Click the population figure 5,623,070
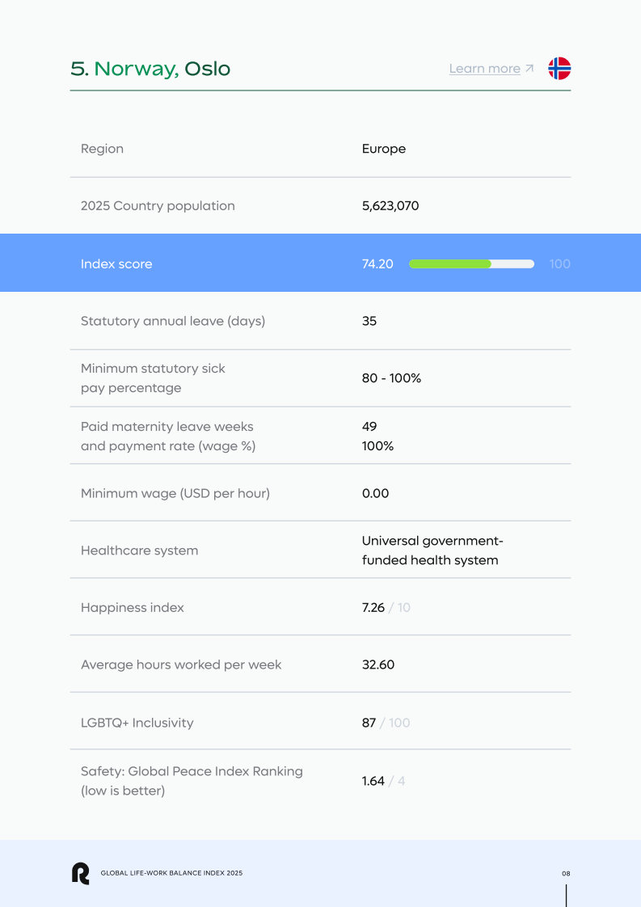This screenshot has width=641, height=907. [390, 206]
